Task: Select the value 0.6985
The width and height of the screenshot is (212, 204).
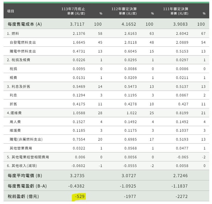Action: (x=131, y=139)
